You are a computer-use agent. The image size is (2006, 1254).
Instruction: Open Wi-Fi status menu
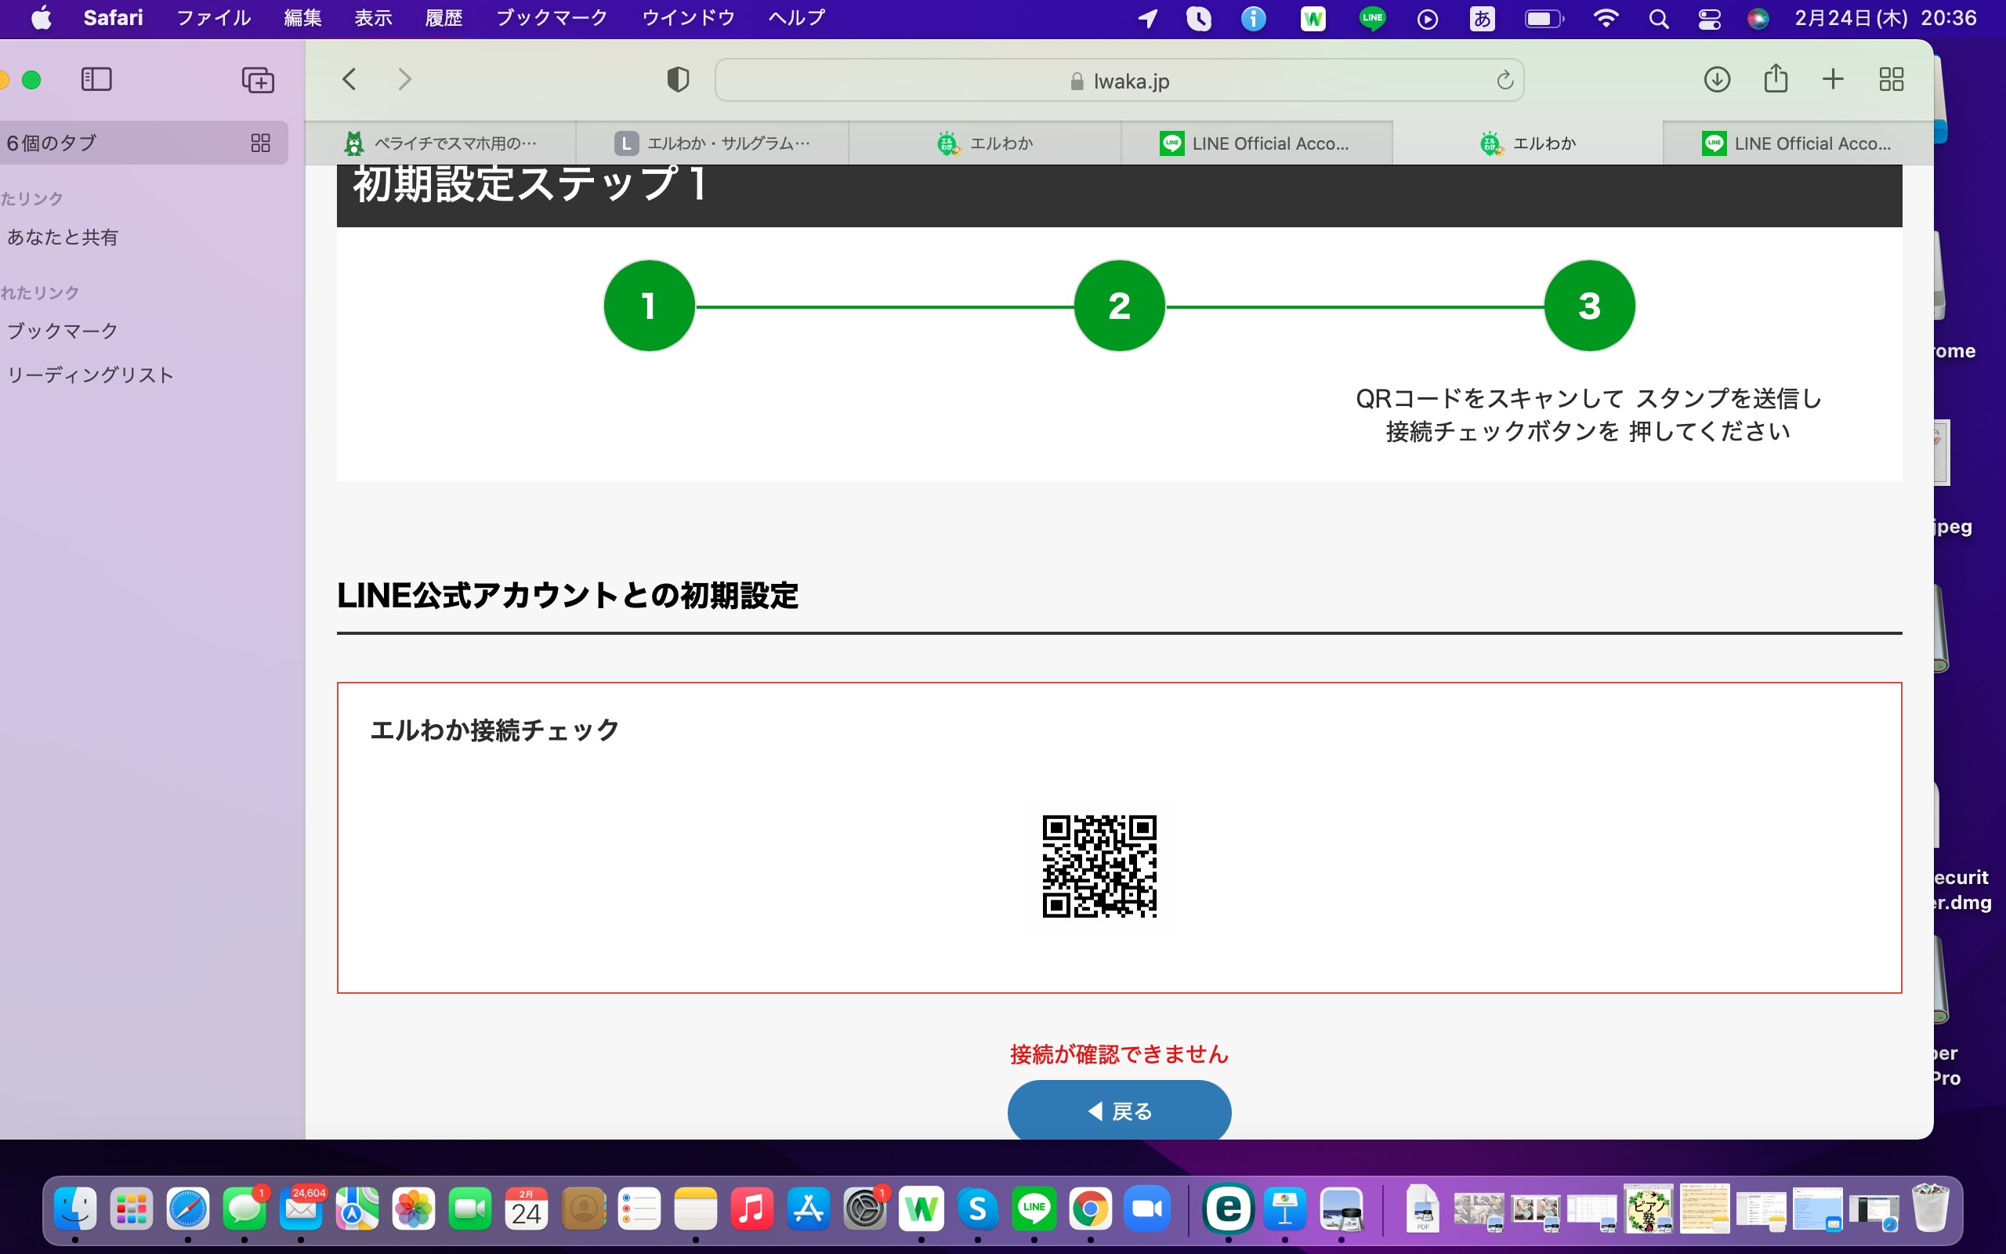click(1606, 18)
